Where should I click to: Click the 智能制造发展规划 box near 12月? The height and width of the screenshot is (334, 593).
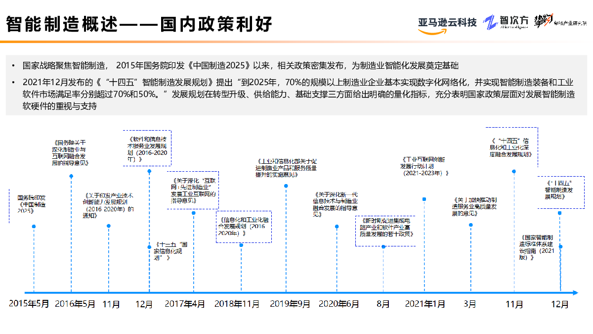click(561, 190)
